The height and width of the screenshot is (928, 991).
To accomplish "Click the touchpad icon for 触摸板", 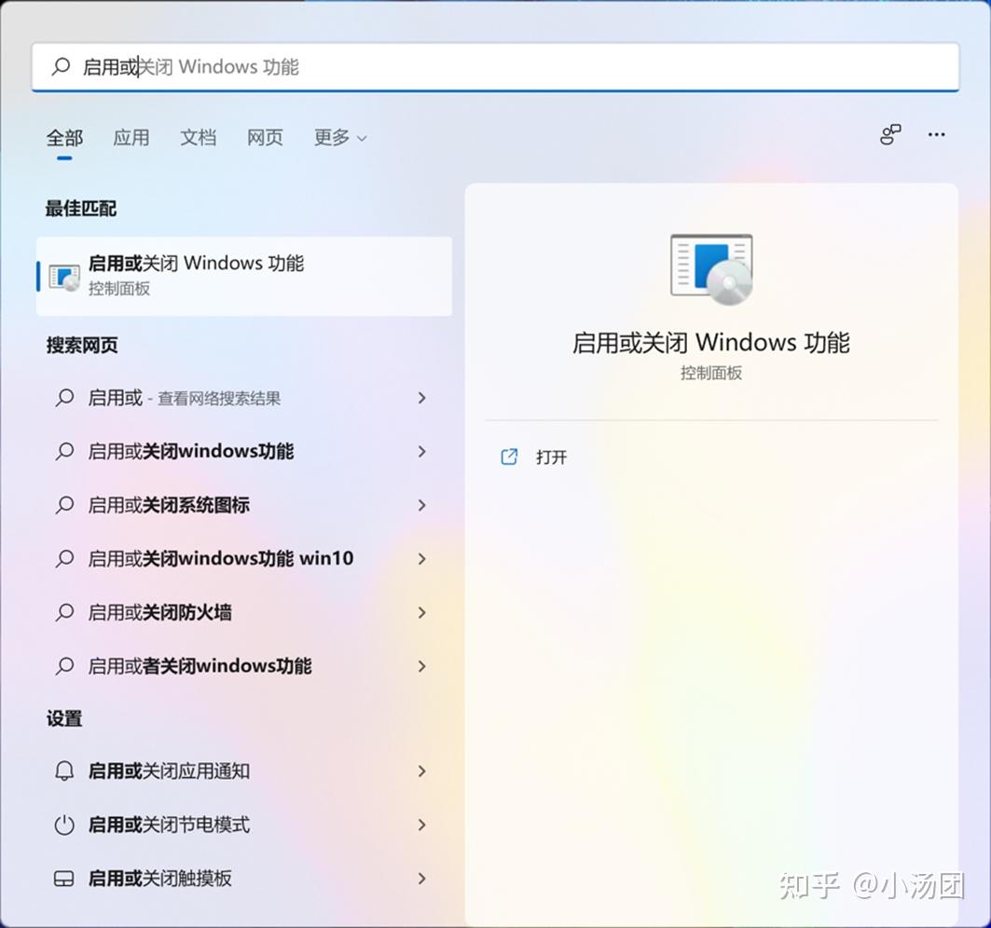I will [64, 879].
